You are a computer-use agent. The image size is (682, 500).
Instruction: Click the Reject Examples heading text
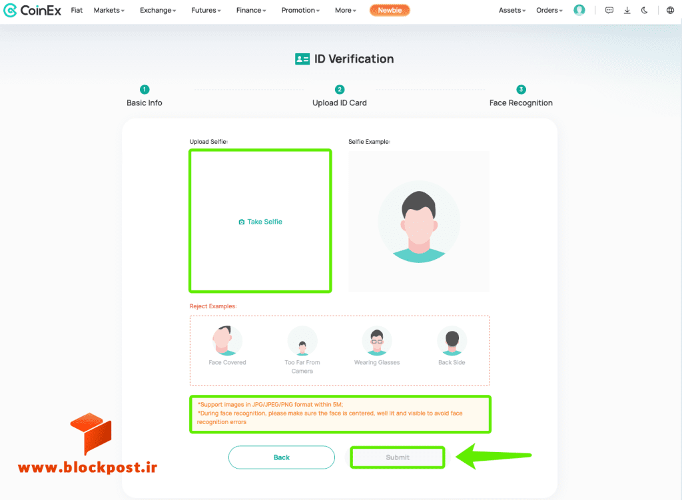point(213,306)
